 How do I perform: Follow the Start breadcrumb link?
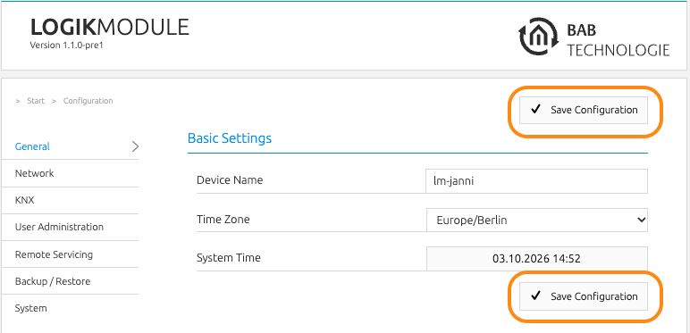click(x=36, y=101)
